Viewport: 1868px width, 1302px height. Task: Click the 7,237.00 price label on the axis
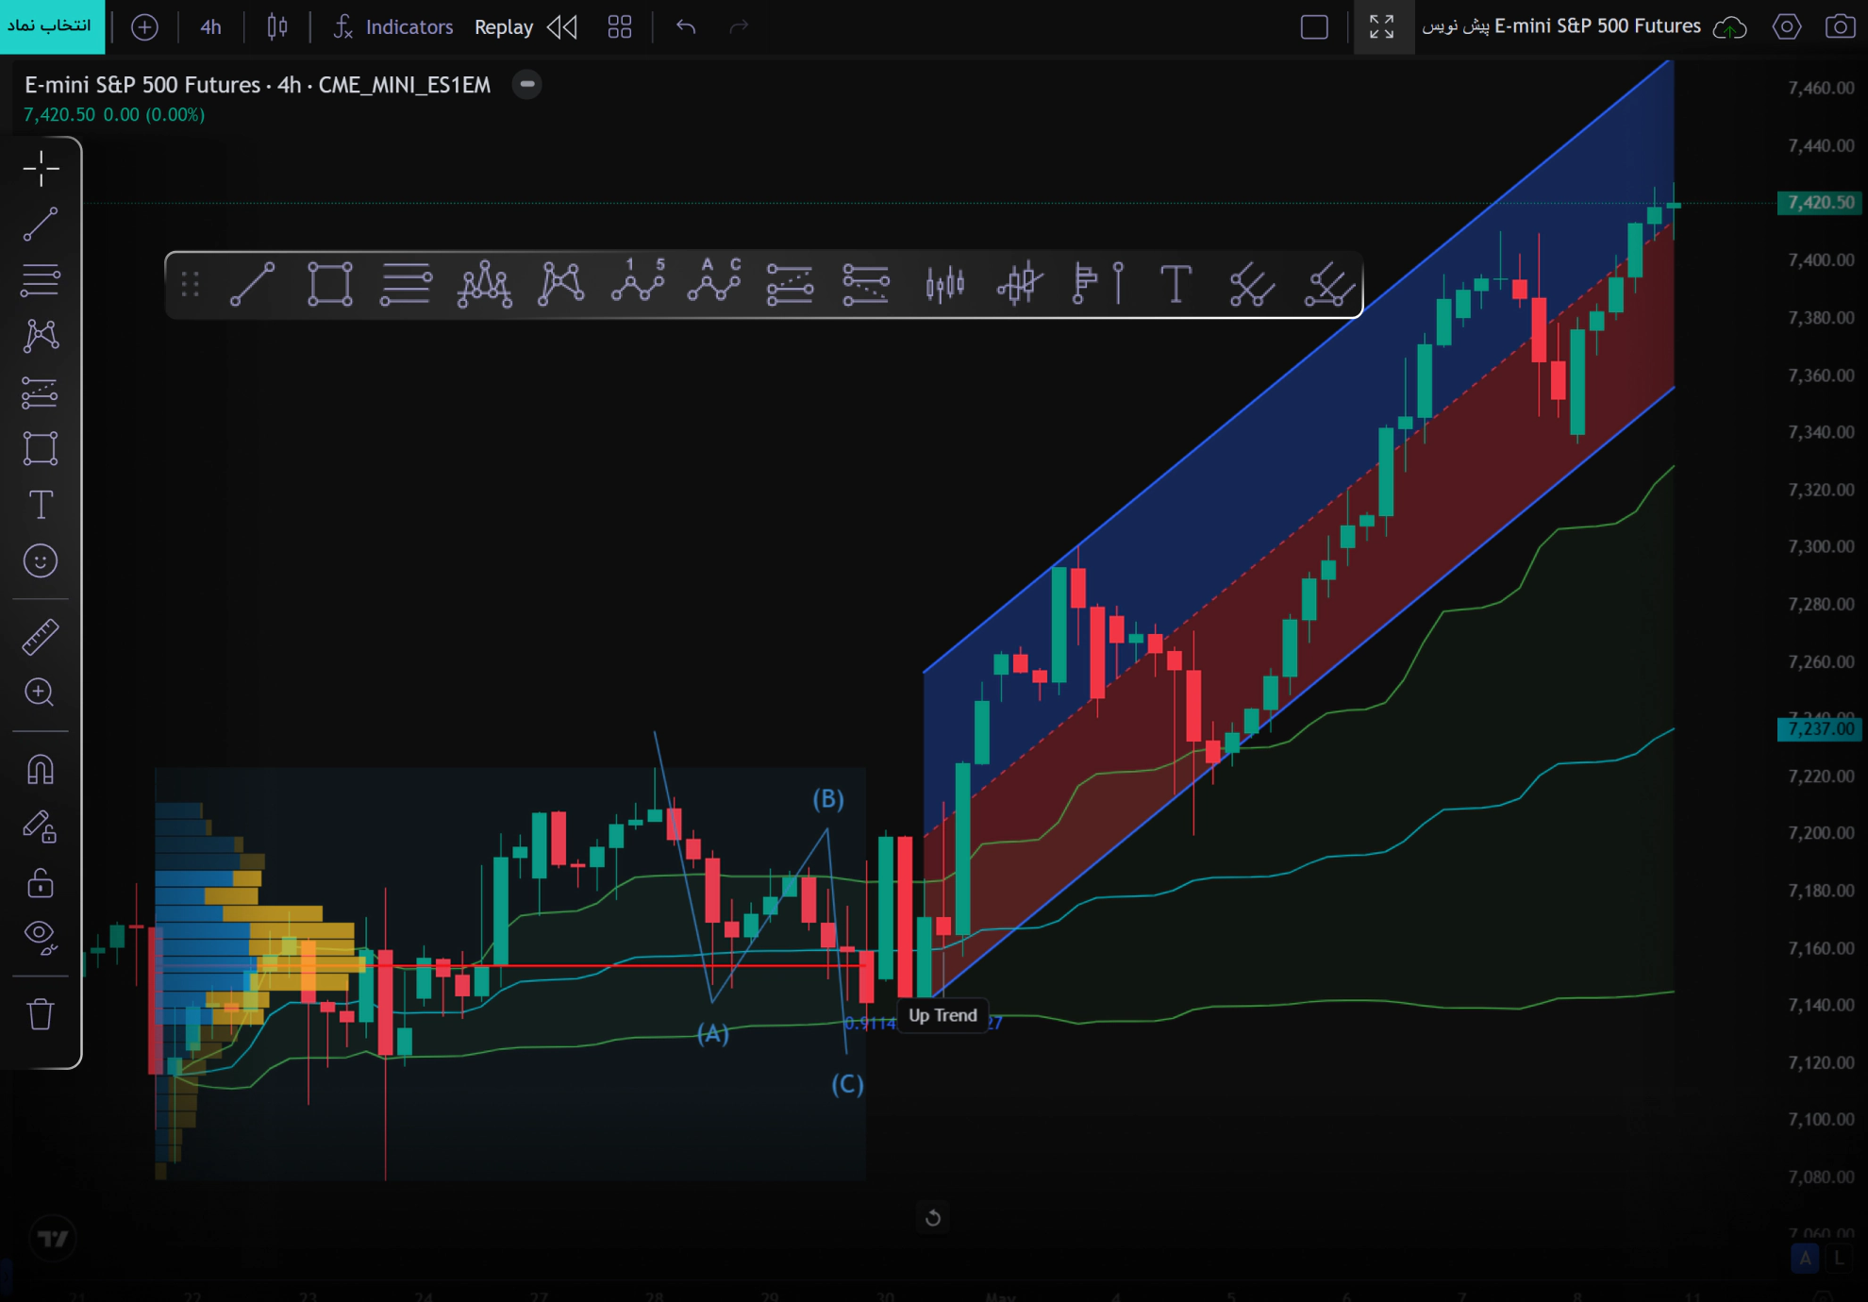[x=1820, y=729]
